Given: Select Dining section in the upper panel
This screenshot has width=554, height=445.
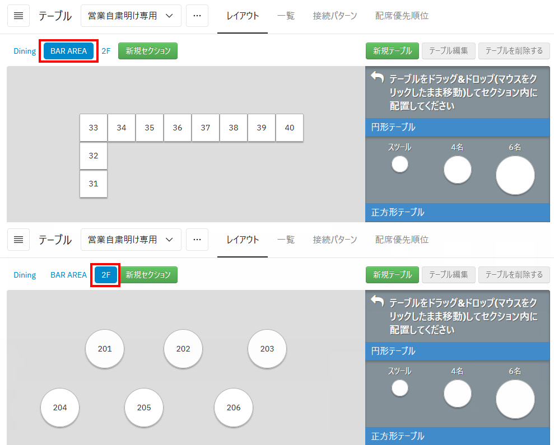Looking at the screenshot, I should pos(25,51).
